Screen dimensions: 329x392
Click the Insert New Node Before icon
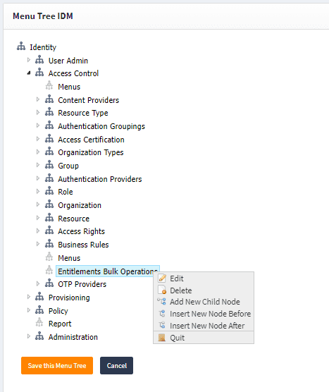[162, 313]
